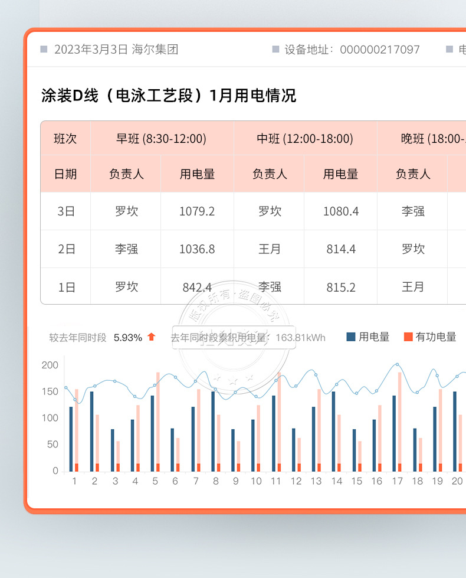466x578 pixels.
Task: Click the value 1079.2 in table
Action: pyautogui.click(x=196, y=211)
